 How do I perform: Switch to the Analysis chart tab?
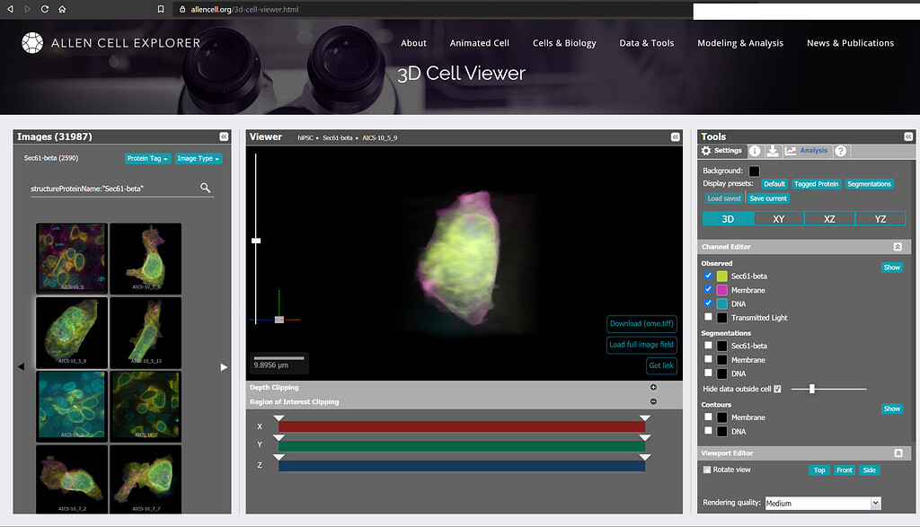click(x=806, y=151)
